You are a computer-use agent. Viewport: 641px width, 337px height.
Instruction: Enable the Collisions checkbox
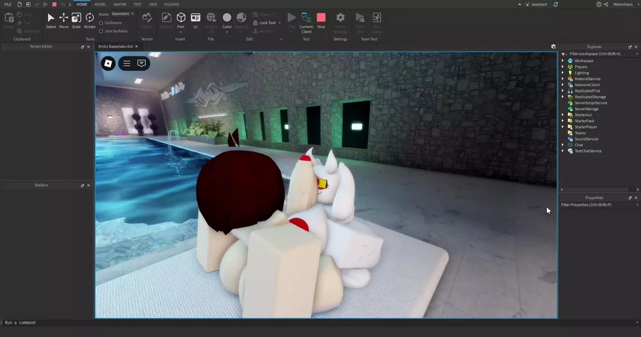[101, 23]
